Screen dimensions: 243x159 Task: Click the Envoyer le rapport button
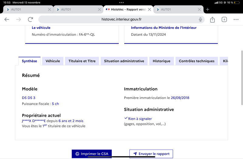[x=151, y=154]
